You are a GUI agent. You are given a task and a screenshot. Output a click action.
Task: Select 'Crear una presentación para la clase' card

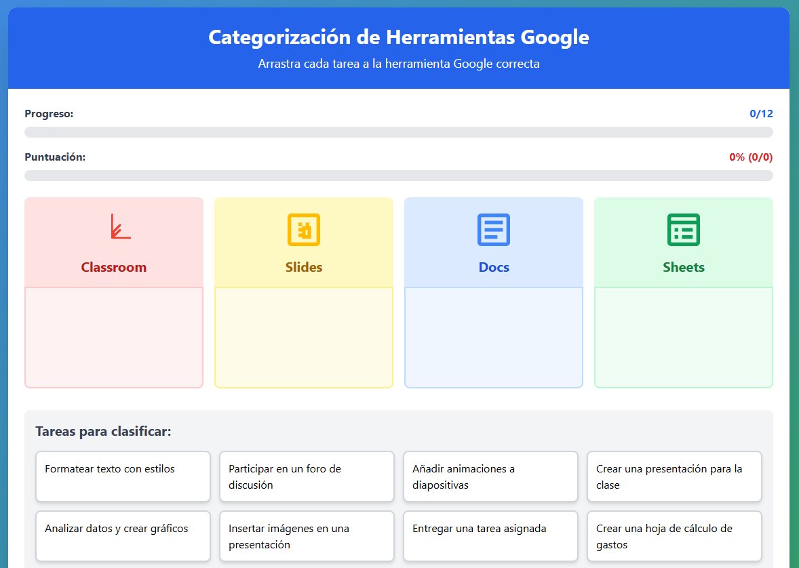click(x=675, y=476)
